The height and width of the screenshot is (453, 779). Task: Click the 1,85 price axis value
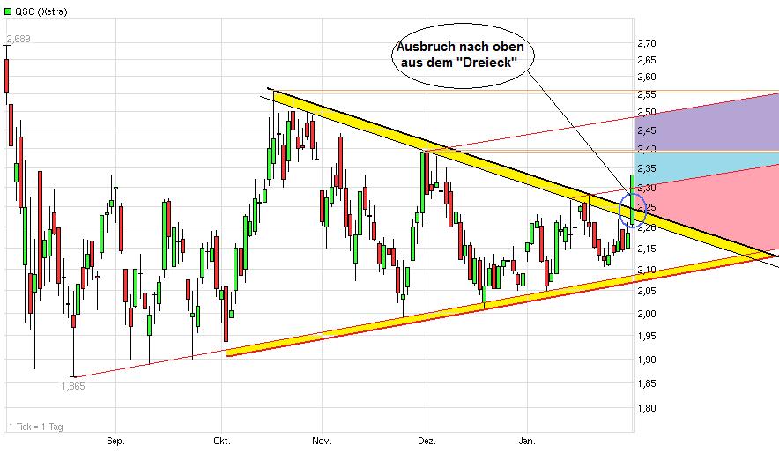pos(646,383)
